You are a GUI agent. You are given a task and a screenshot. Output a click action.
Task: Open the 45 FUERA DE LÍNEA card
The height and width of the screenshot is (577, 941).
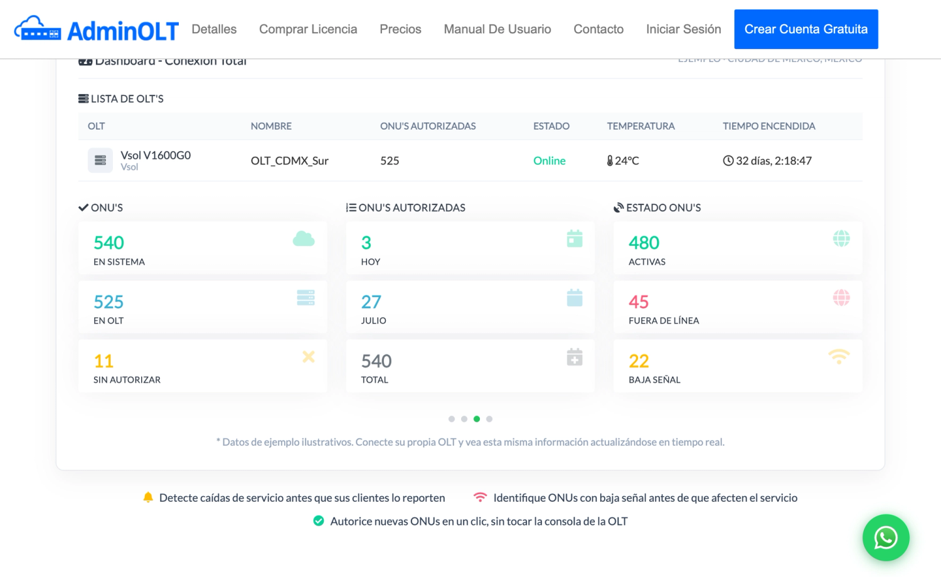[738, 307]
